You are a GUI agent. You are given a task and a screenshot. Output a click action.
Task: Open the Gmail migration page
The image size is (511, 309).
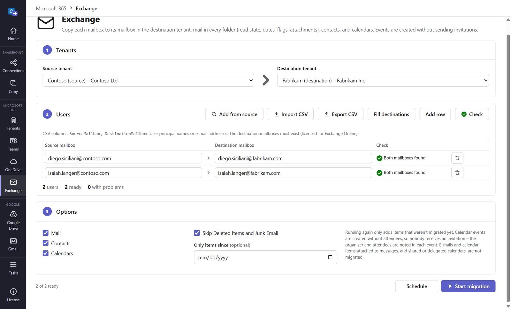(13, 245)
